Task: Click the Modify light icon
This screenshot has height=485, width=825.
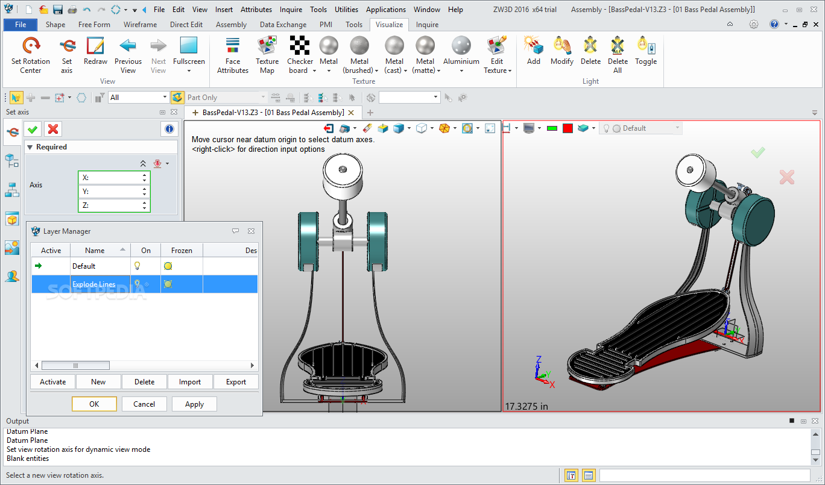Action: 562,51
